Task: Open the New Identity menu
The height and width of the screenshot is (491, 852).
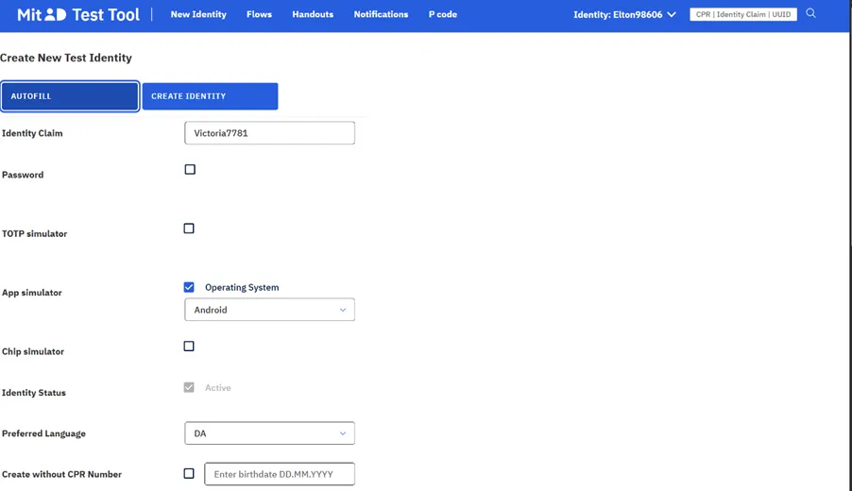Action: (x=198, y=15)
